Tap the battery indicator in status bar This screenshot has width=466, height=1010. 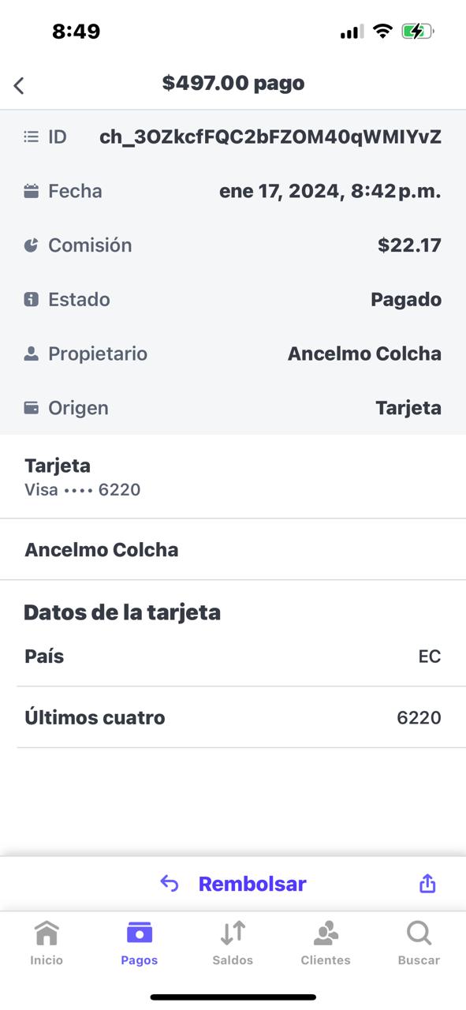[418, 32]
